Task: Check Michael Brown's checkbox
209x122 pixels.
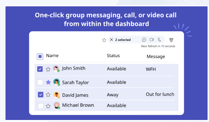Action: coord(41,106)
